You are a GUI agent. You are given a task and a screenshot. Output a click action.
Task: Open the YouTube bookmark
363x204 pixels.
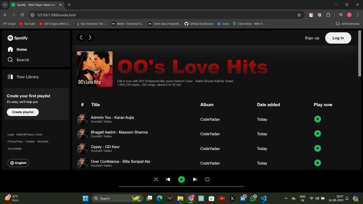27,24
